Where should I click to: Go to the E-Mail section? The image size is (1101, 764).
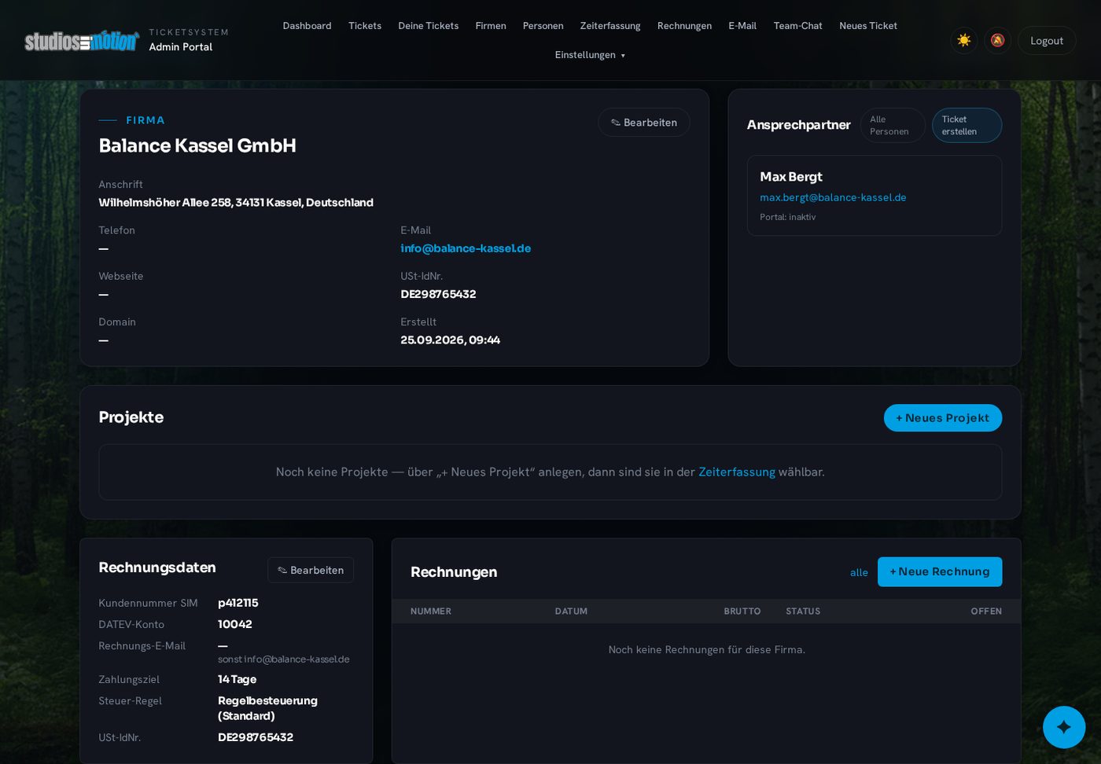coord(742,26)
